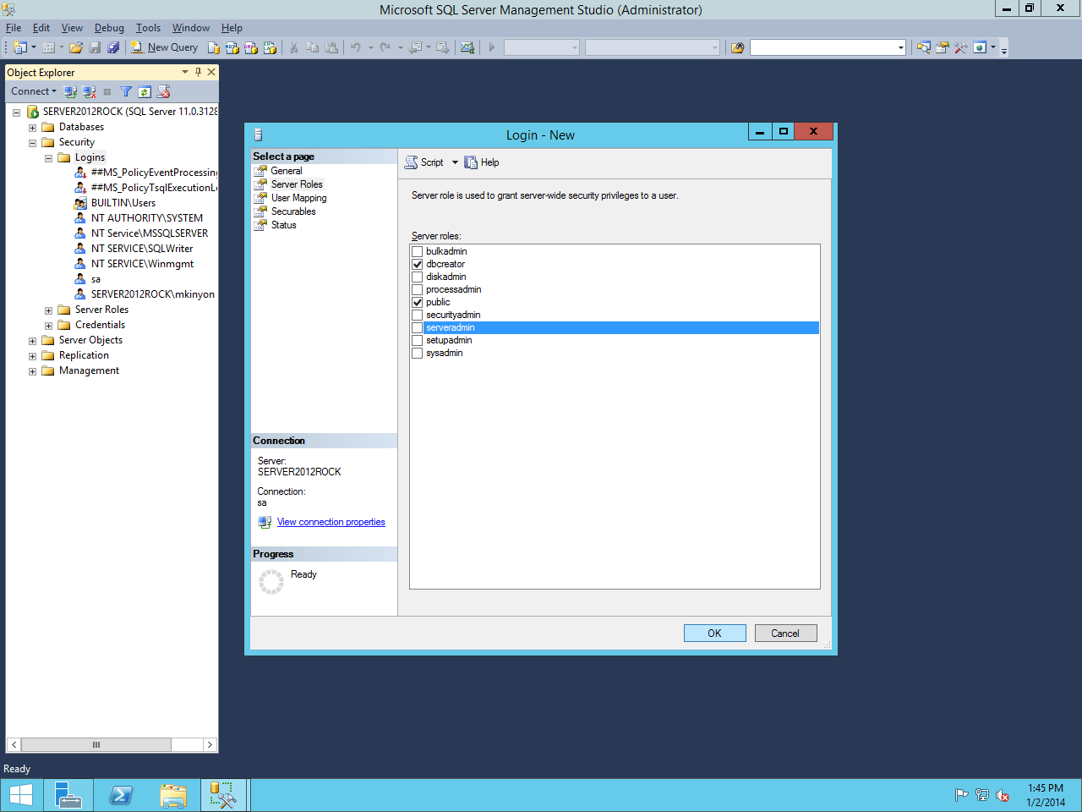
Task: Open the File menu
Action: click(x=14, y=28)
